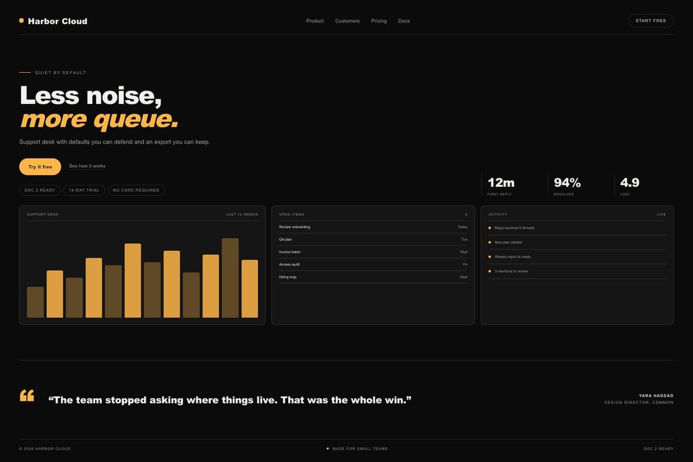Click the Today due date
This screenshot has height=462, width=693.
coord(463,227)
